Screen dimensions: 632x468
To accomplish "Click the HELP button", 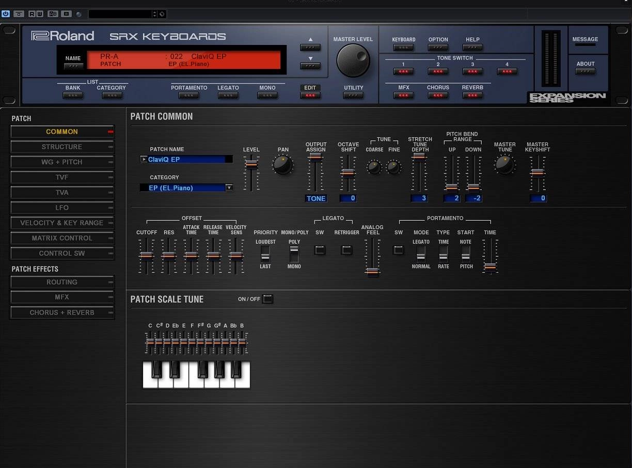I will point(472,48).
